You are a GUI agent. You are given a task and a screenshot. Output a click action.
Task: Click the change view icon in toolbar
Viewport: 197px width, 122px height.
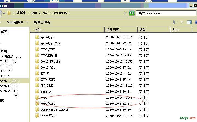click(x=175, y=22)
